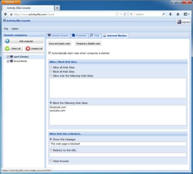Click the allowed Web Sites text area
This screenshot has height=174, width=193.
[118, 88]
